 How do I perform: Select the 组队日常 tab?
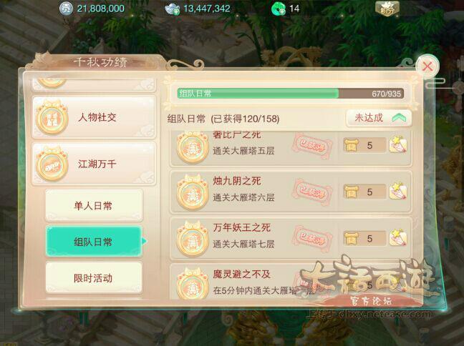pyautogui.click(x=94, y=242)
